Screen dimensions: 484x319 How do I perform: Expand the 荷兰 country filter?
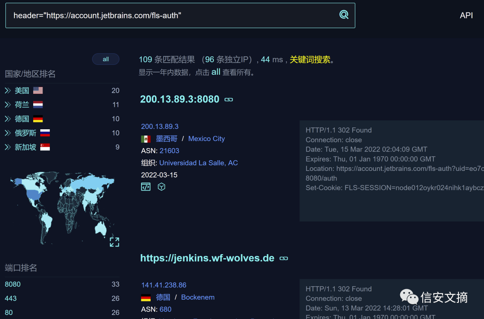(8, 105)
